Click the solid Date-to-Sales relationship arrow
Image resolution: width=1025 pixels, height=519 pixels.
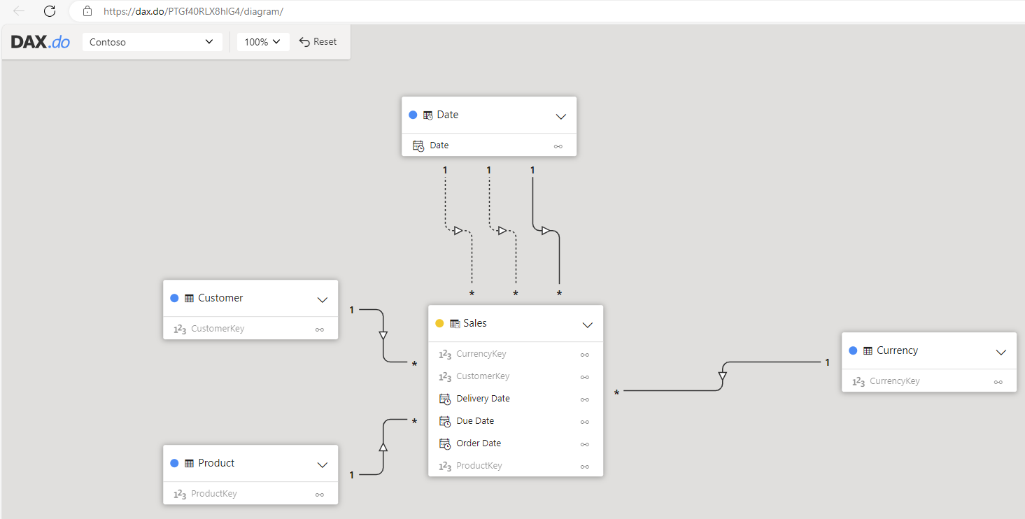546,231
